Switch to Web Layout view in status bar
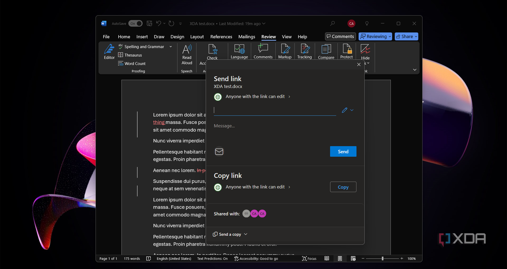The width and height of the screenshot is (507, 269). pyautogui.click(x=353, y=259)
